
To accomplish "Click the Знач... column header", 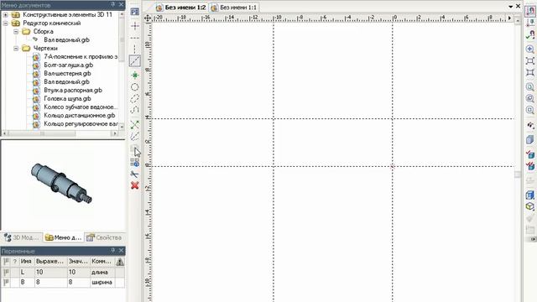I will (x=78, y=262).
